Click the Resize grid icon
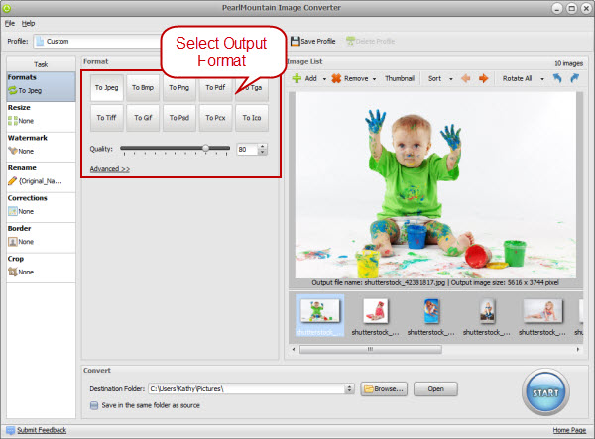This screenshot has width=595, height=439. [x=13, y=121]
